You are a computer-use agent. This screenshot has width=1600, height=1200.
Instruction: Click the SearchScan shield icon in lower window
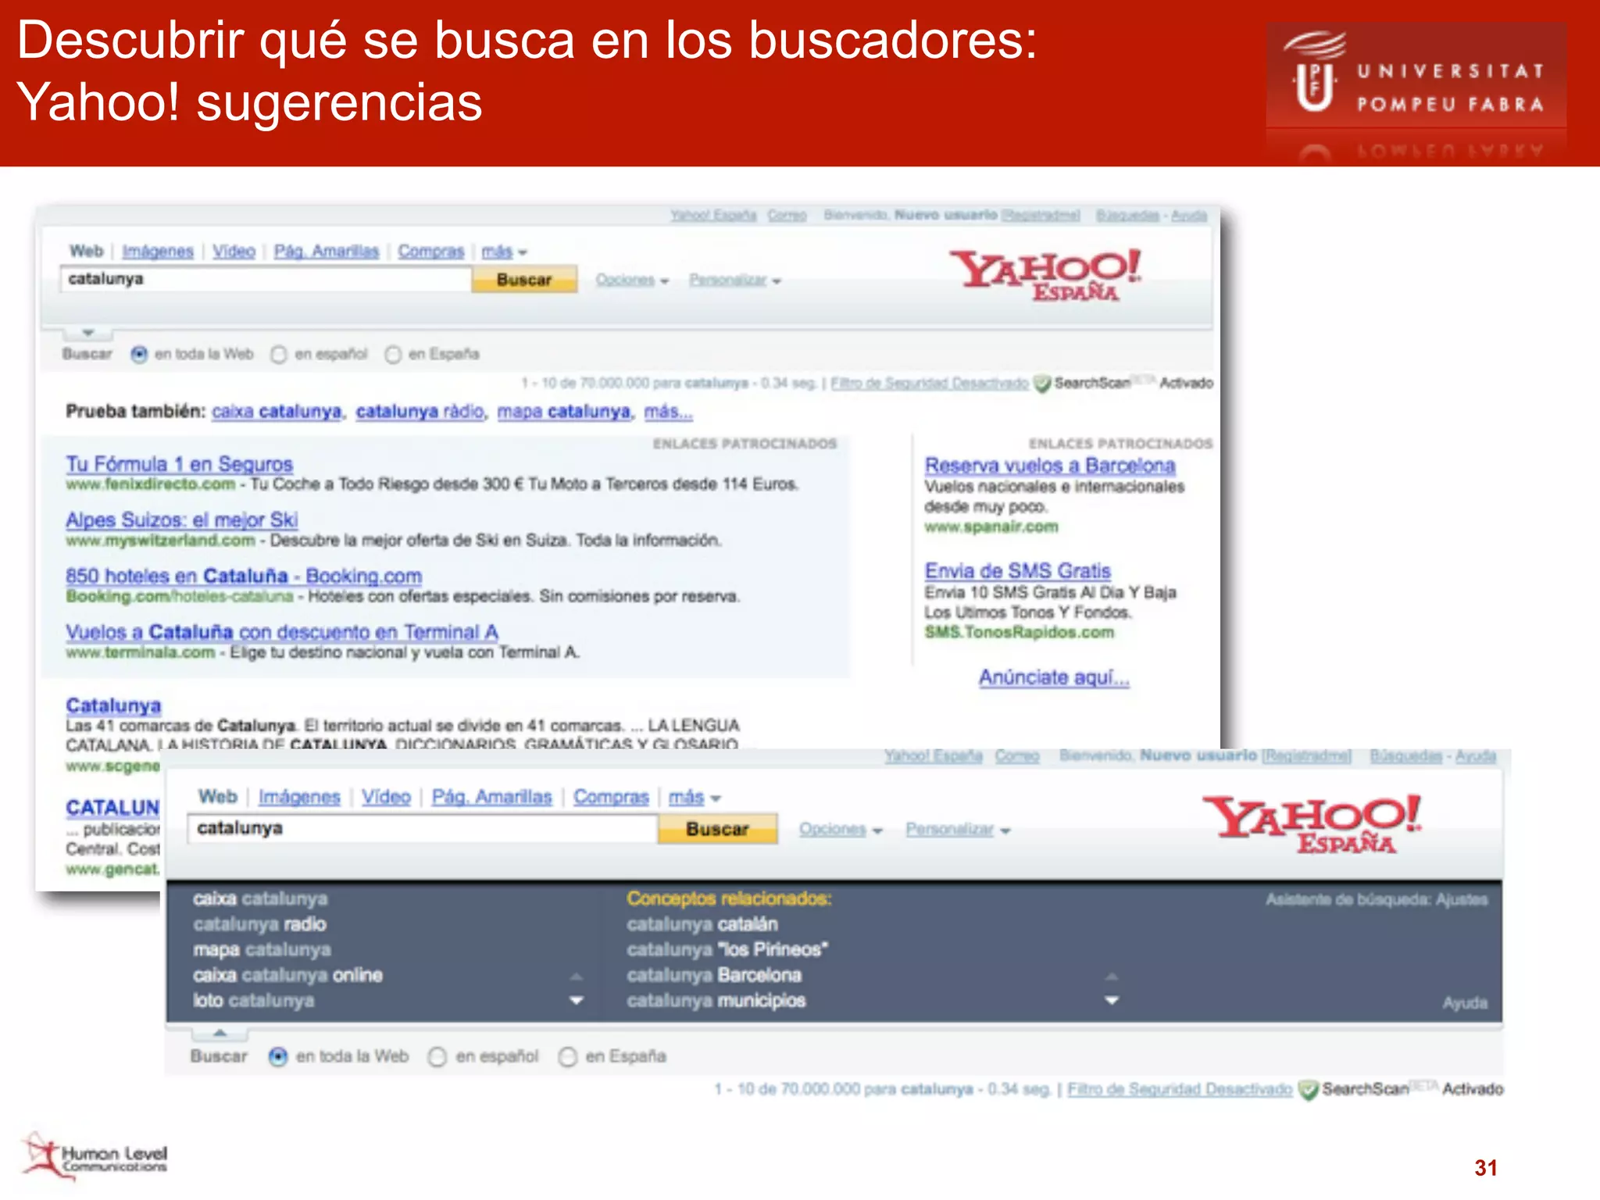[x=1309, y=1090]
